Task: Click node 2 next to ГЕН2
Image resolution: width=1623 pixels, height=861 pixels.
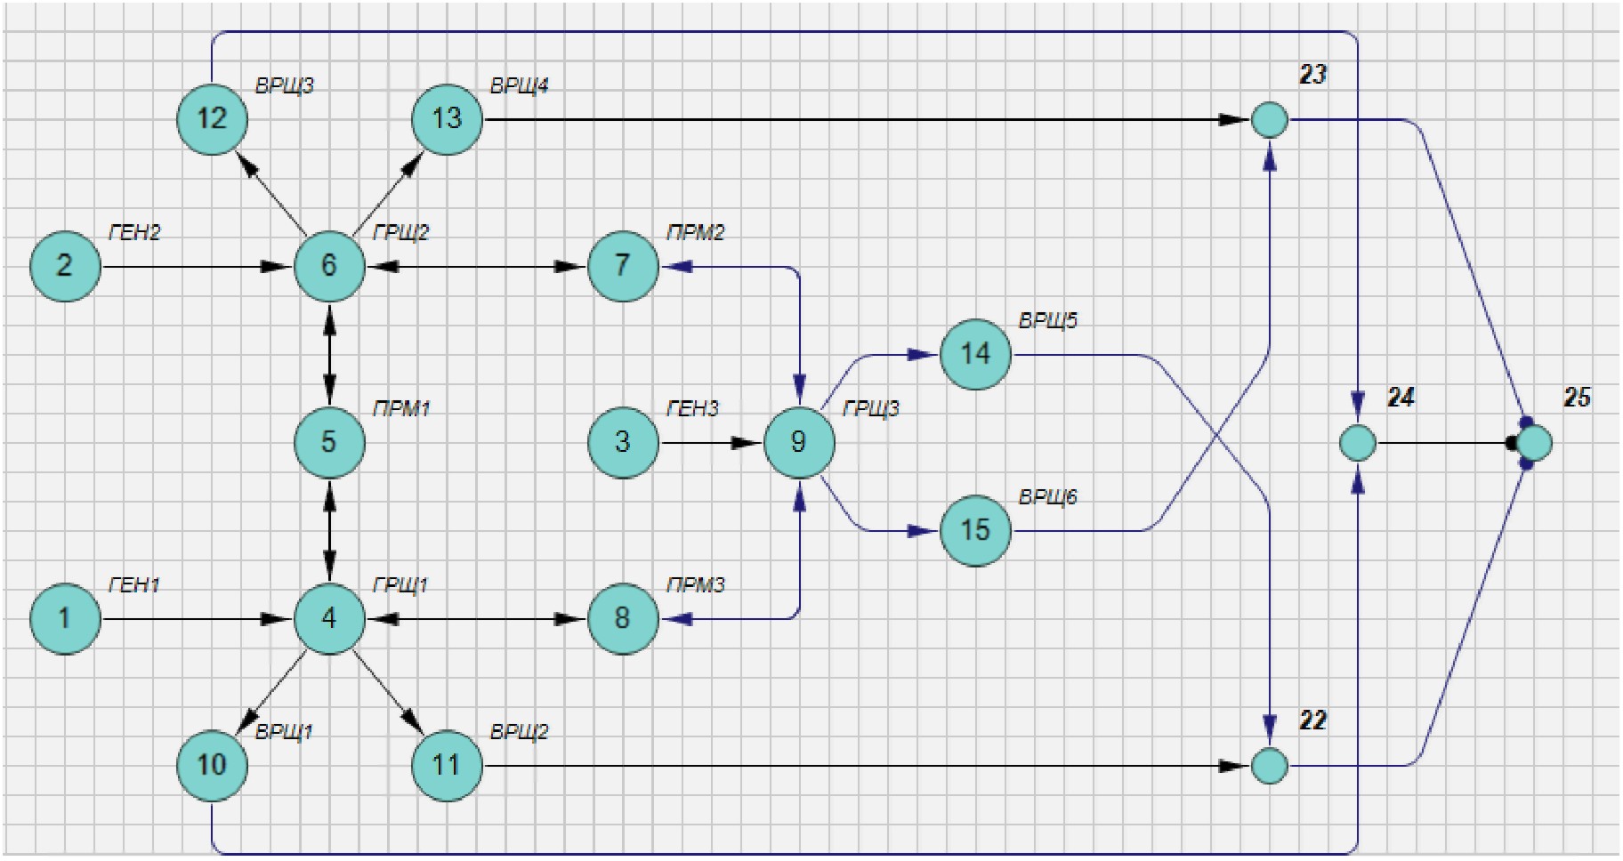Action: point(65,266)
